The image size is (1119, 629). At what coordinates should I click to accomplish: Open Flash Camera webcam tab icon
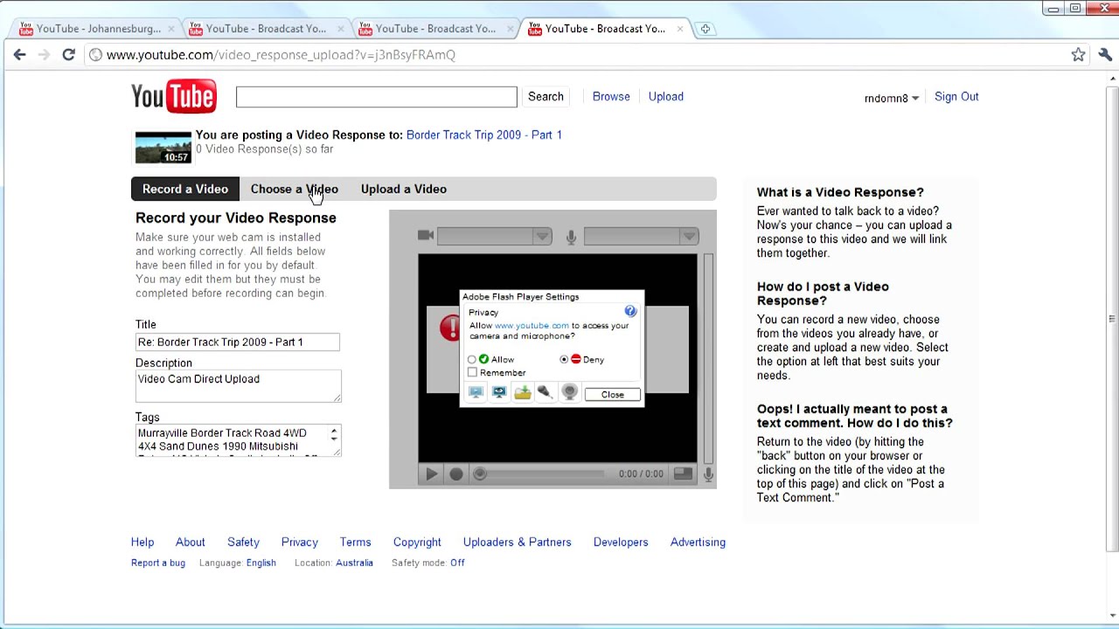569,393
